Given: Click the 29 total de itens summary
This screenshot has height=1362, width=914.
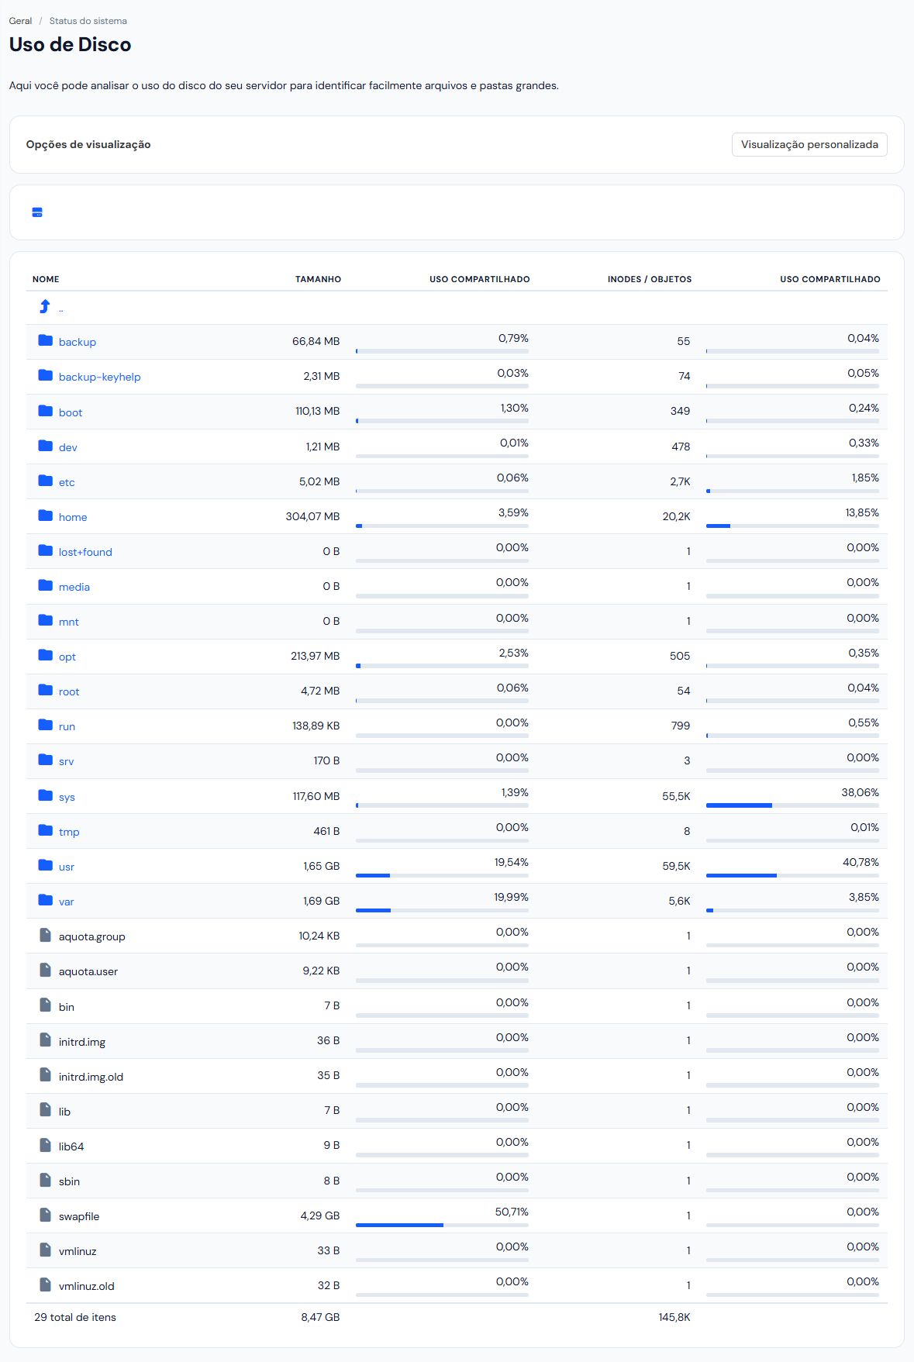Looking at the screenshot, I should tap(75, 1317).
